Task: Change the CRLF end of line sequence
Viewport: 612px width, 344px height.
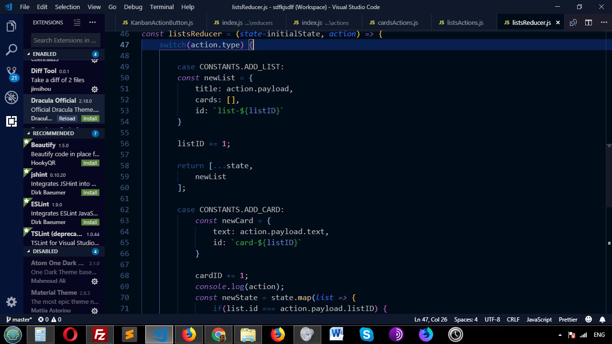Action: 513,320
